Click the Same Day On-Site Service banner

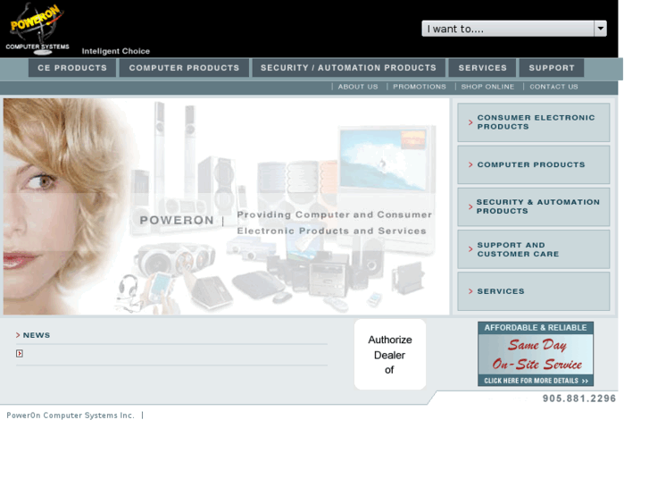tap(536, 354)
